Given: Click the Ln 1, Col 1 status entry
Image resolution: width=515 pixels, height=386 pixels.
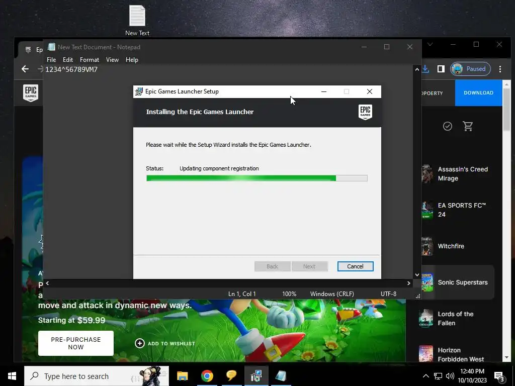Looking at the screenshot, I should (x=242, y=294).
